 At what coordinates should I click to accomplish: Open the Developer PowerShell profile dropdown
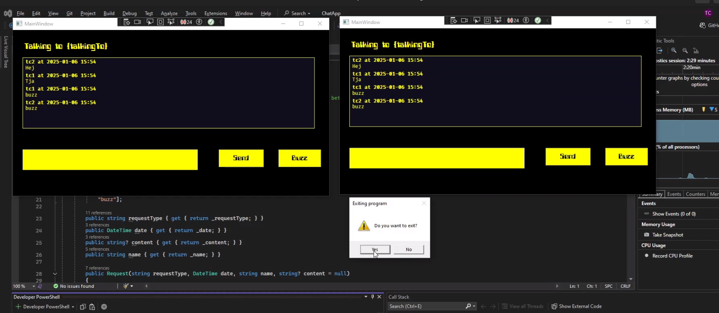[73, 307]
